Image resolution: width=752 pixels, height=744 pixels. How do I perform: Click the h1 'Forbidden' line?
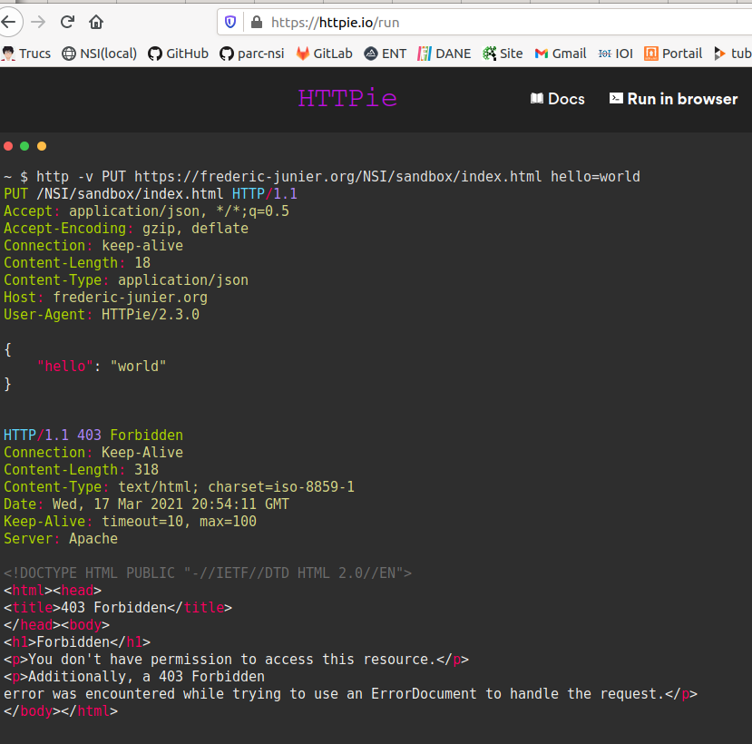[x=77, y=642]
